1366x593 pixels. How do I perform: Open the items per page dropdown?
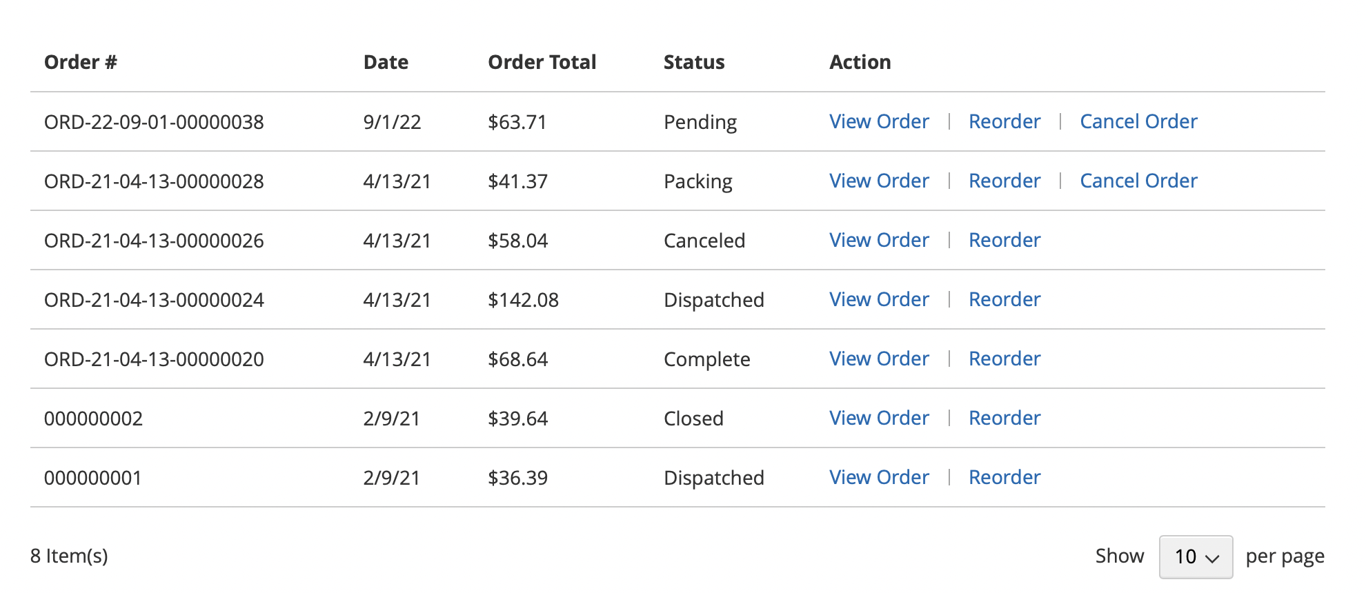click(1196, 556)
